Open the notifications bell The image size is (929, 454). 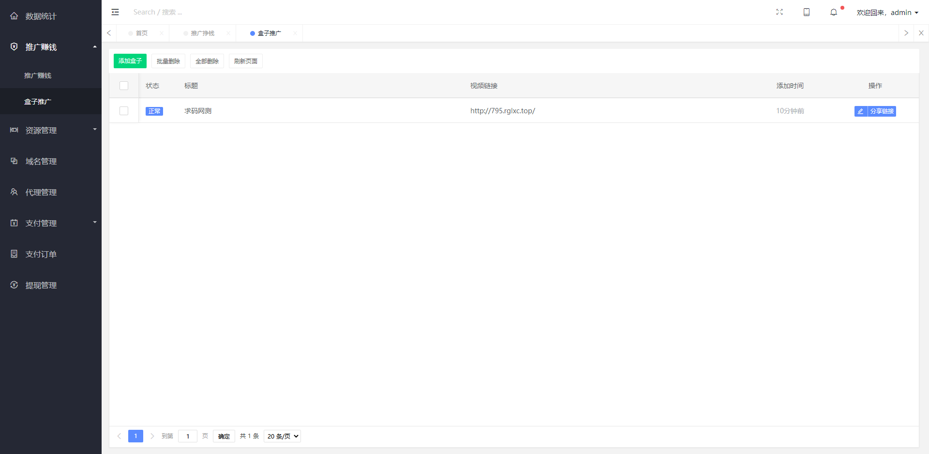pyautogui.click(x=833, y=12)
